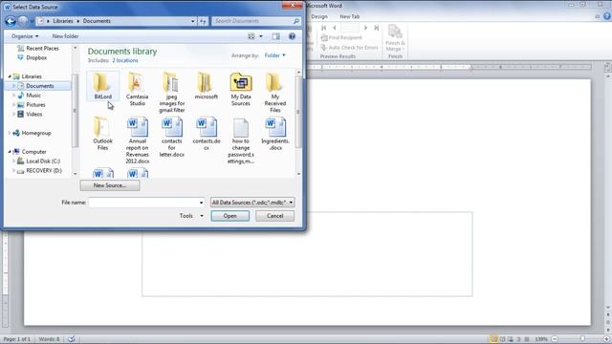This screenshot has width=612, height=344.
Task: Collapse the Computer tree node
Action: point(10,152)
